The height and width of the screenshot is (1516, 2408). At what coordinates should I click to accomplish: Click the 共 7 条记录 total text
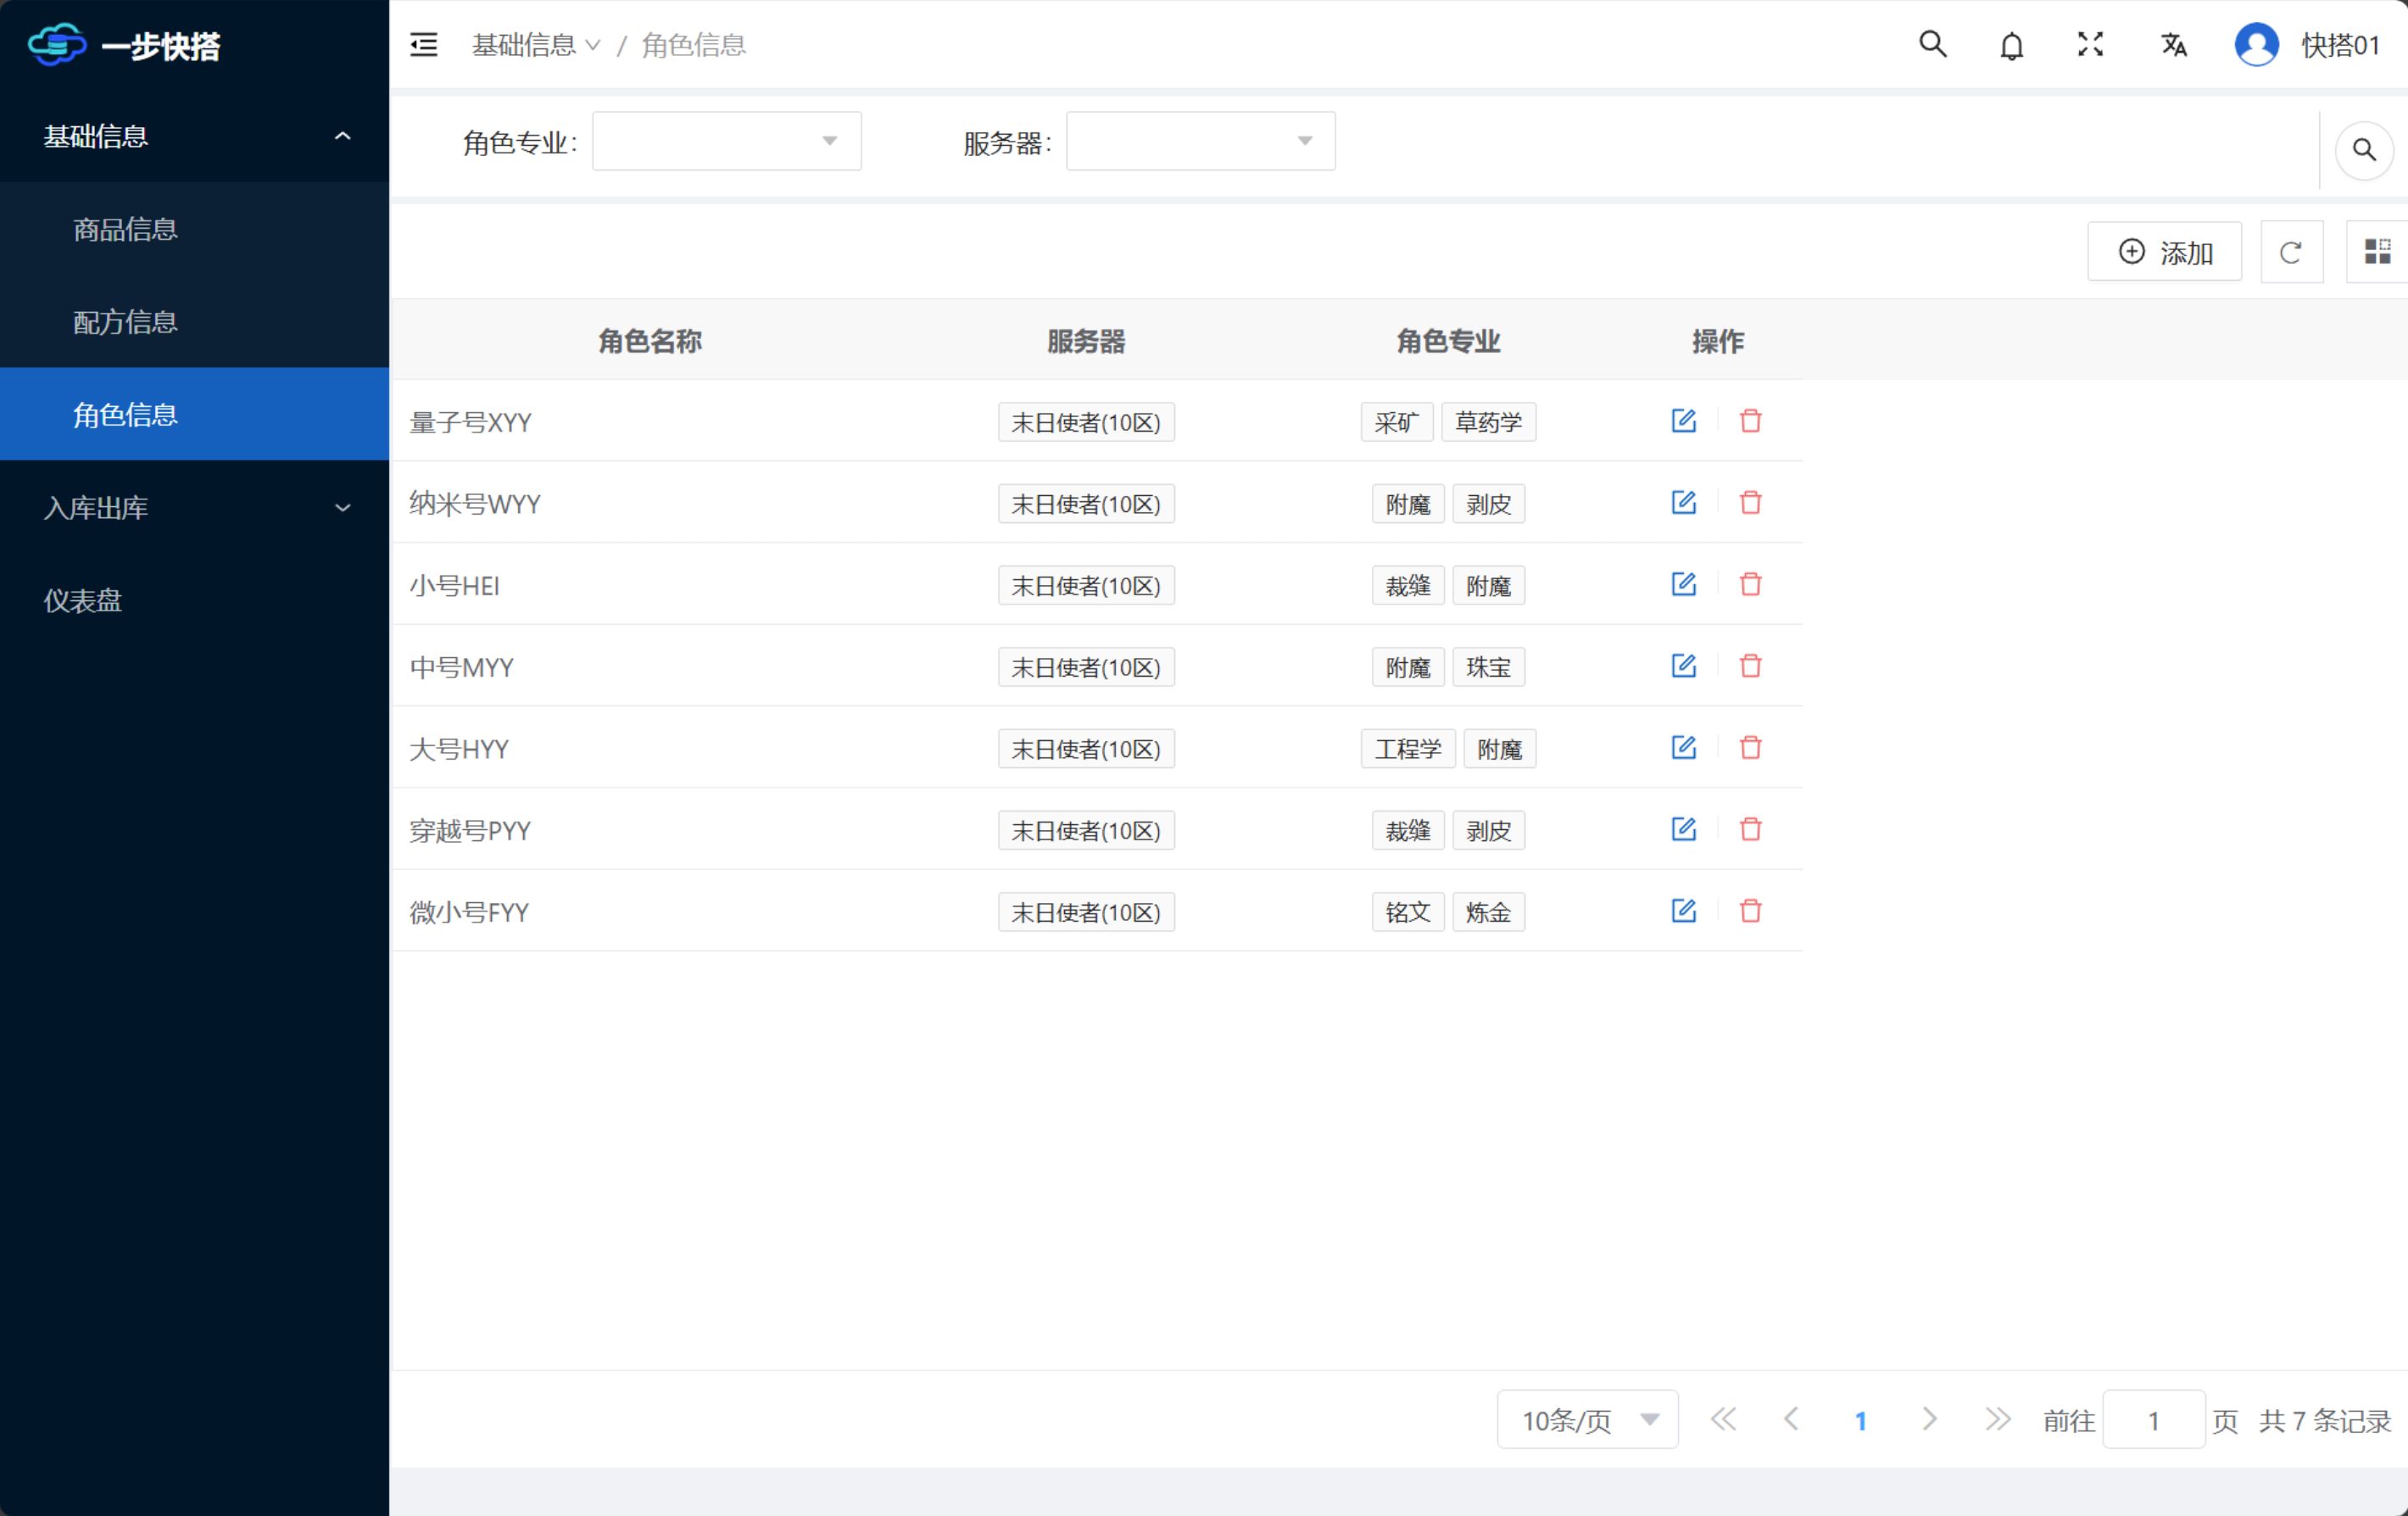tap(2324, 1420)
